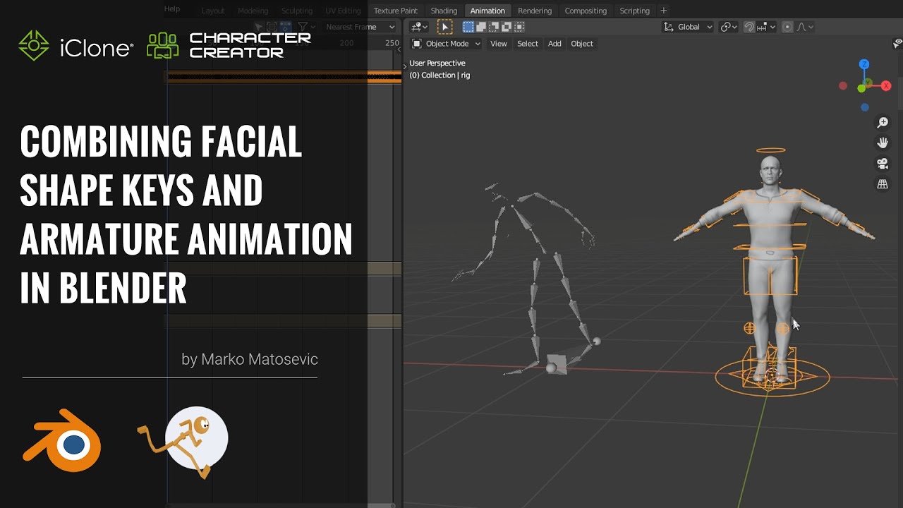Set selection mode to New
The width and height of the screenshot is (903, 508).
pyautogui.click(x=468, y=27)
